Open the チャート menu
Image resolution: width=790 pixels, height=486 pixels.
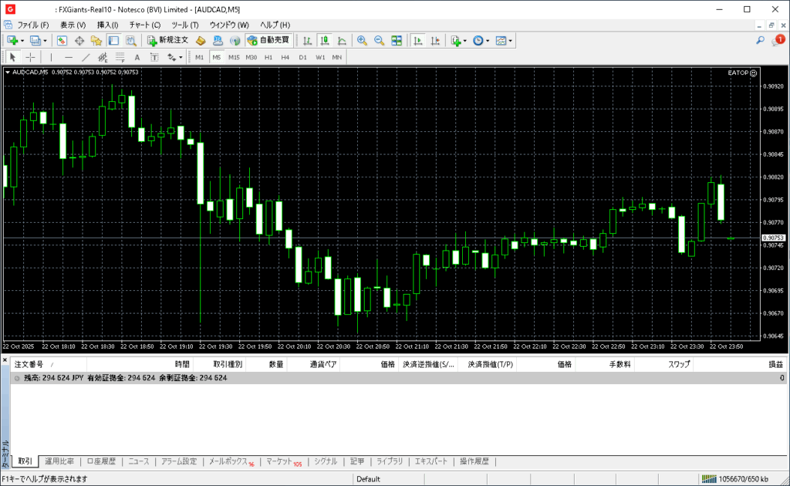point(144,25)
